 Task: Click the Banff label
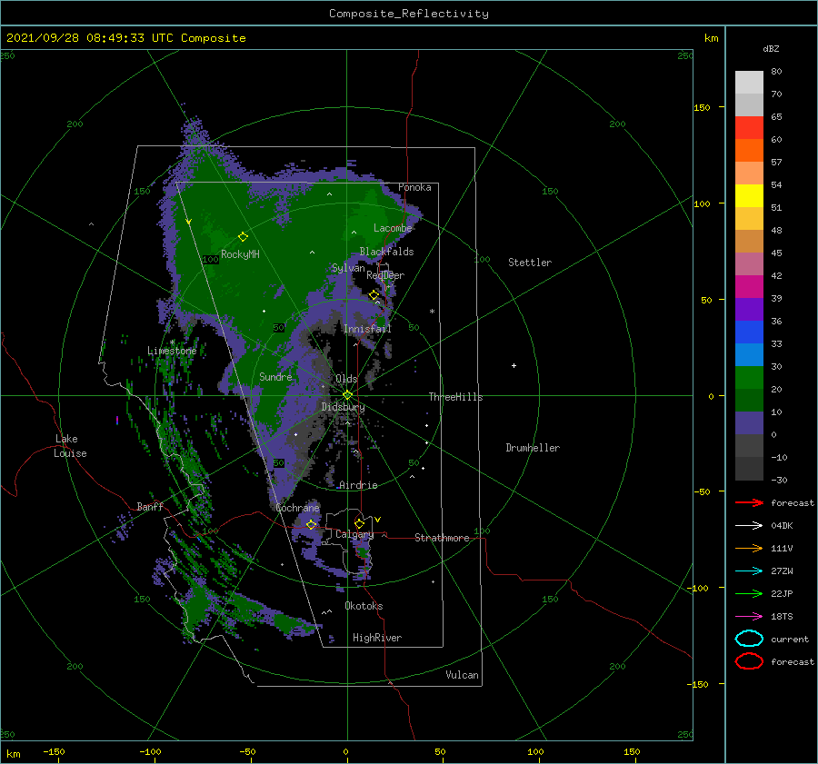coord(150,506)
